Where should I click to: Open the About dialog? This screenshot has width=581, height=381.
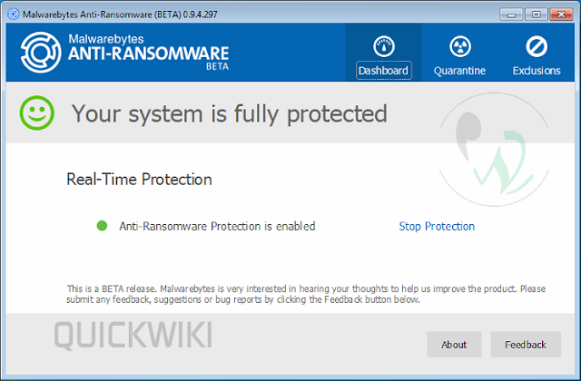click(454, 345)
